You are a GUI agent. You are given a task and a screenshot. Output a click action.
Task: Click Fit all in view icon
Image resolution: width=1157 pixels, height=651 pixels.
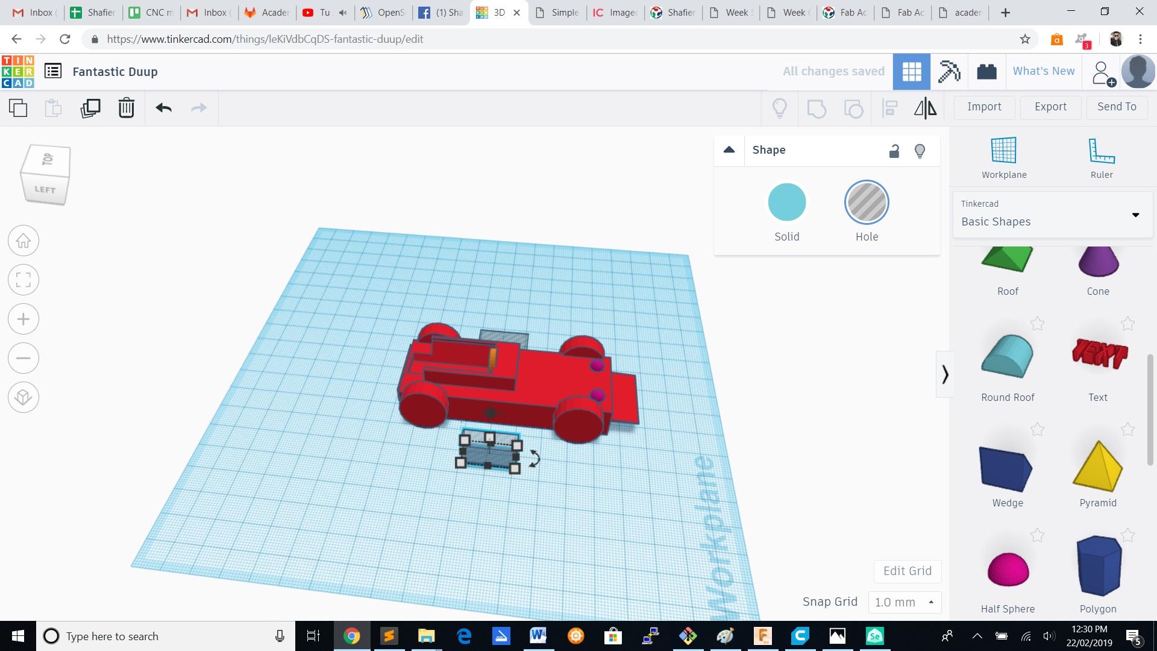click(x=24, y=280)
